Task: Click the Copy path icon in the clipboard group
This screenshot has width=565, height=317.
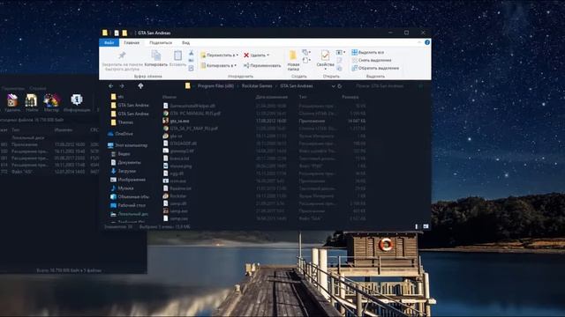Action: pyautogui.click(x=191, y=61)
